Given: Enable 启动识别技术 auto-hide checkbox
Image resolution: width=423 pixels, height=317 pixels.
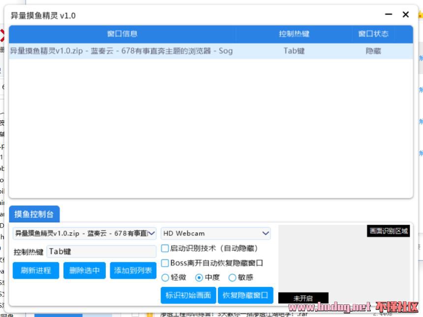Looking at the screenshot, I should pyautogui.click(x=165, y=249).
